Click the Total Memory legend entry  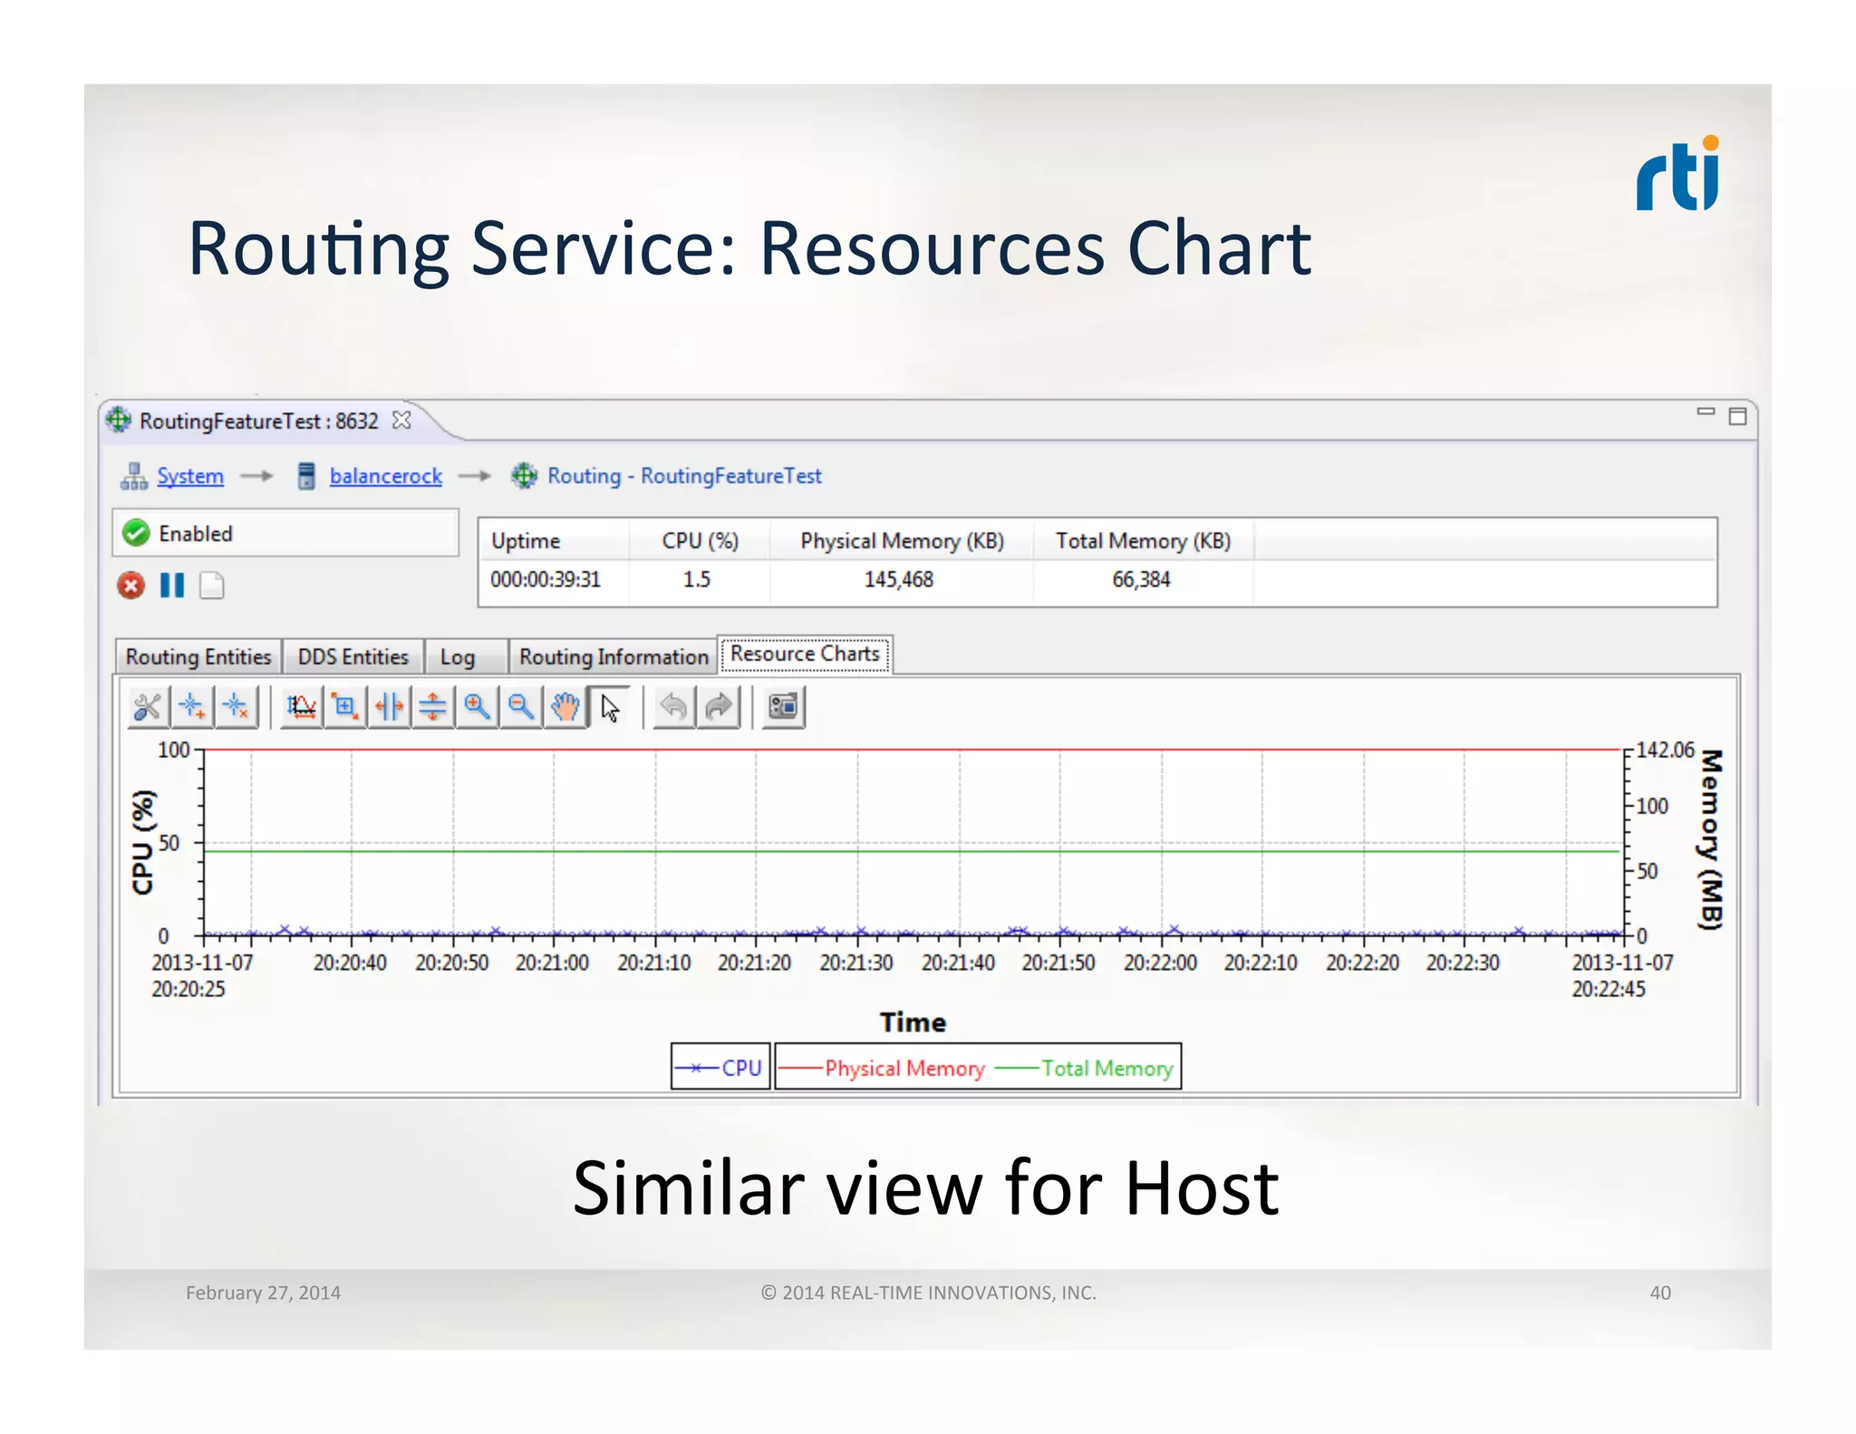pos(1084,1069)
